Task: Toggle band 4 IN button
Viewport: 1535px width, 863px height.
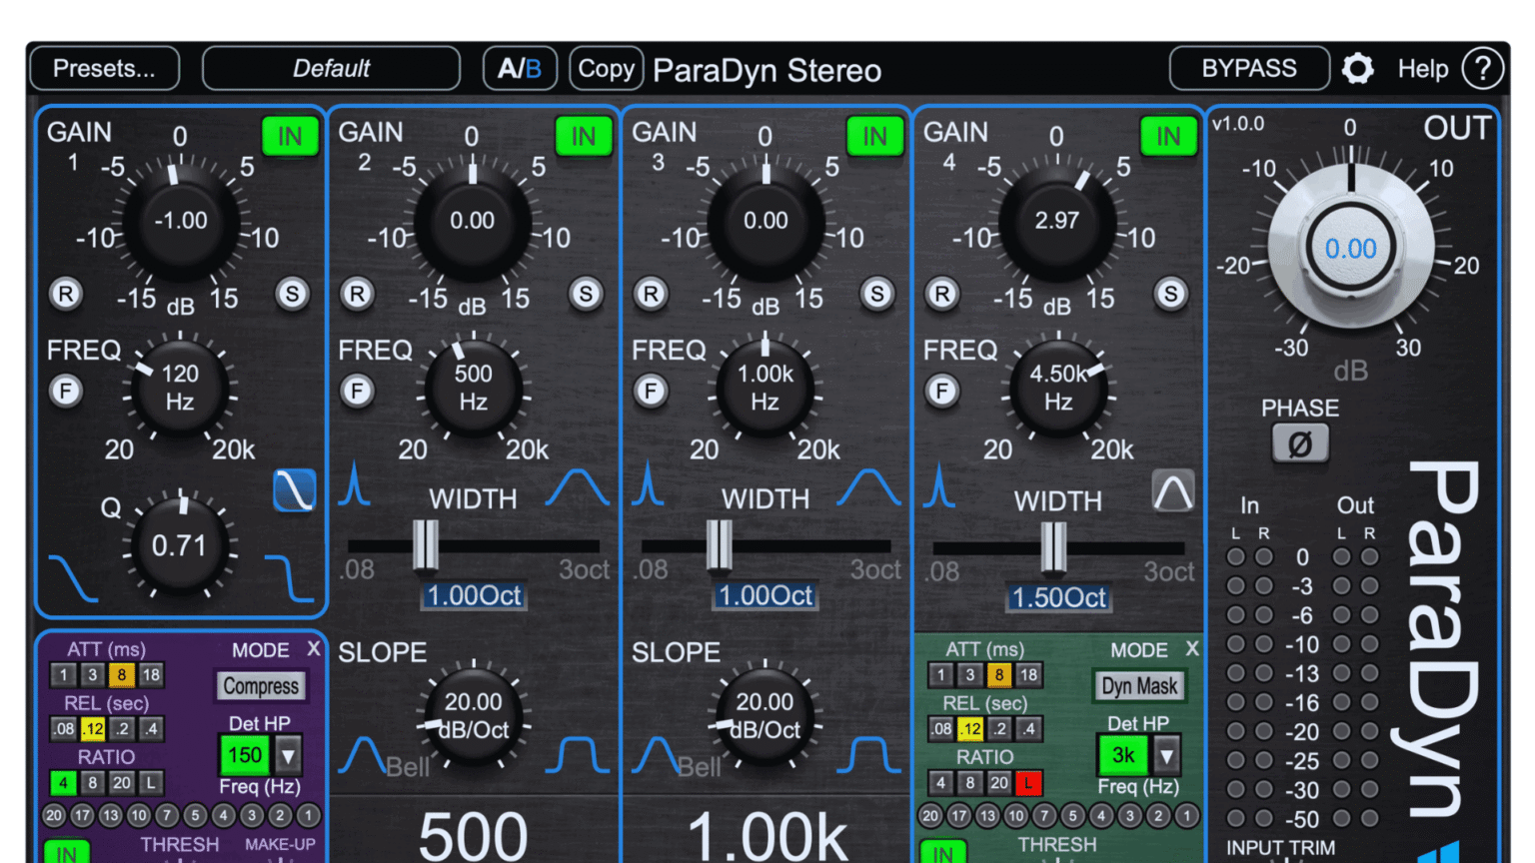Action: (1168, 137)
